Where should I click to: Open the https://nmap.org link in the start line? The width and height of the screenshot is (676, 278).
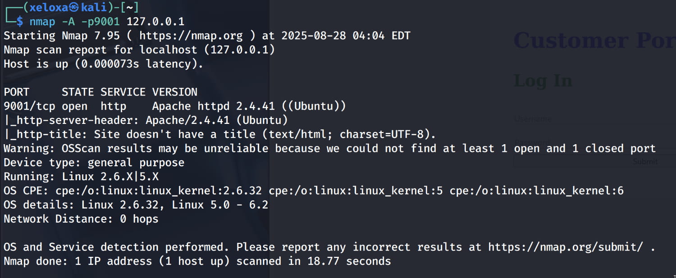[x=191, y=36]
